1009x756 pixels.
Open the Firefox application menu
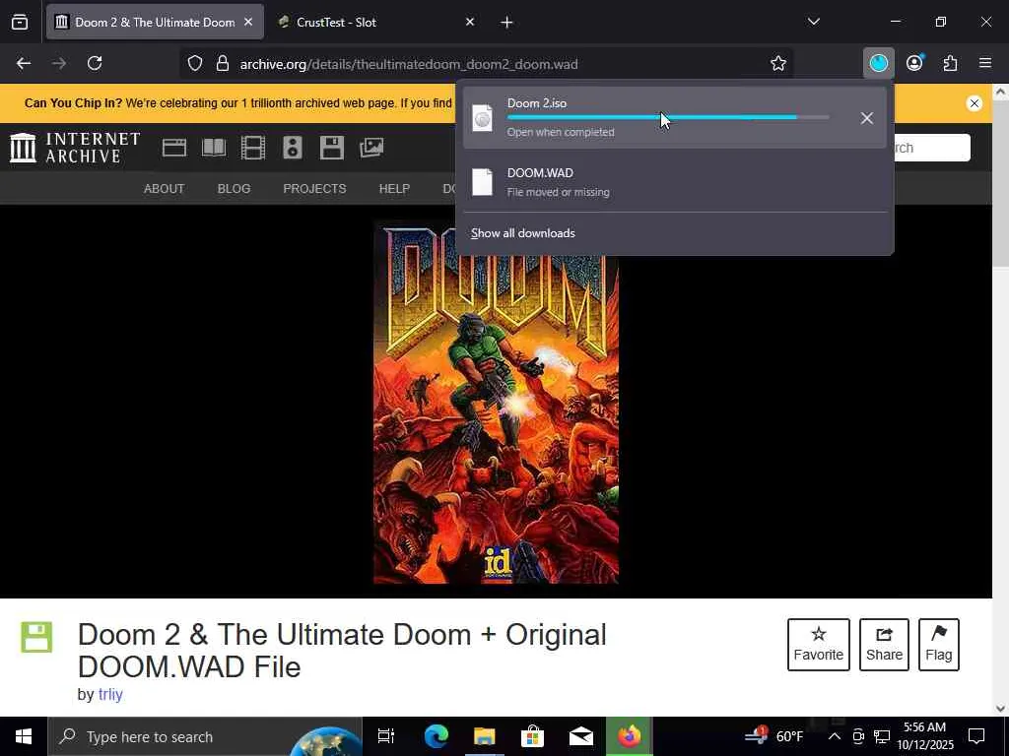985,63
